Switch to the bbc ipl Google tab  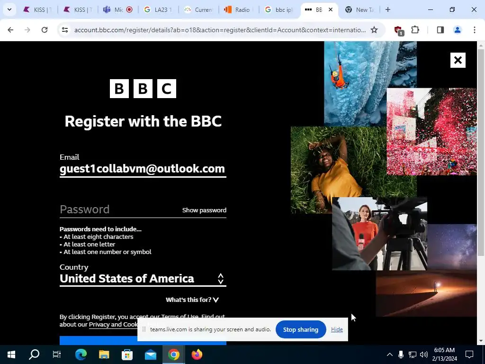(x=278, y=9)
